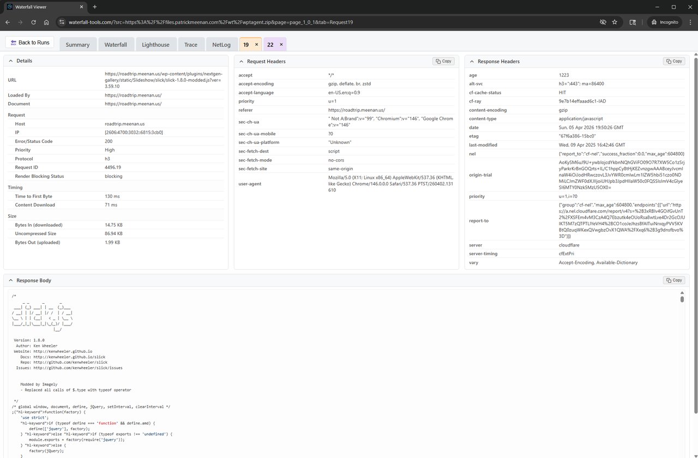Bookmark the page using the star icon
The height and width of the screenshot is (458, 698).
pos(615,22)
